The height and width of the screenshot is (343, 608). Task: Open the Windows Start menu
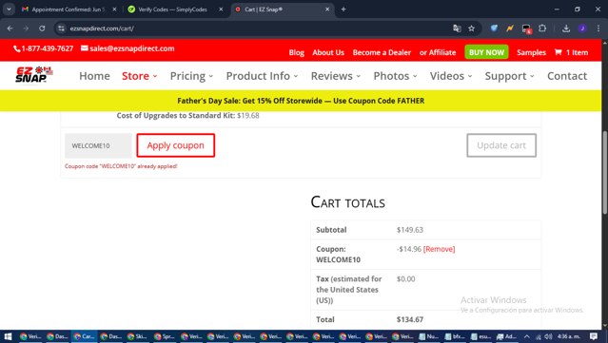pos(8,336)
